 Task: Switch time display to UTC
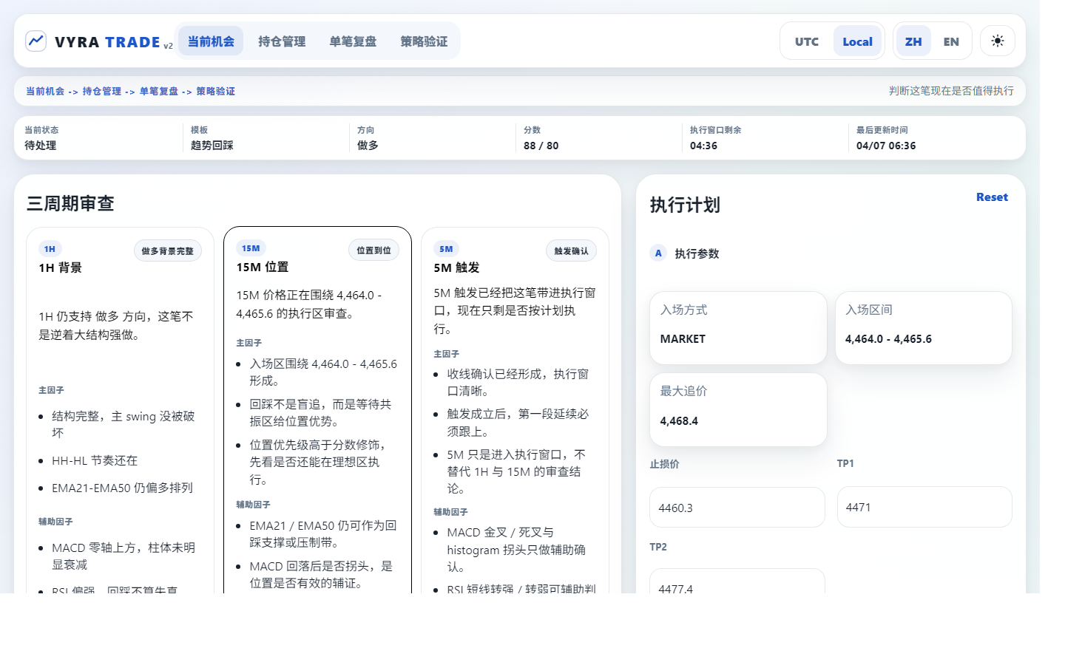point(805,41)
